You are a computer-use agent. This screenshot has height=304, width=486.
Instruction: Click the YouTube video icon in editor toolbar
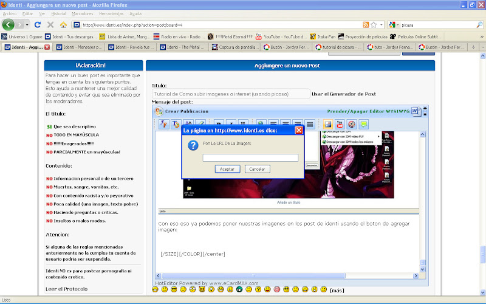coord(340,125)
